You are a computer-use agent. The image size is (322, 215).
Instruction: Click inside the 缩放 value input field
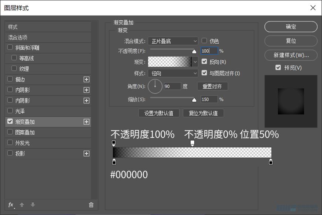(209, 99)
